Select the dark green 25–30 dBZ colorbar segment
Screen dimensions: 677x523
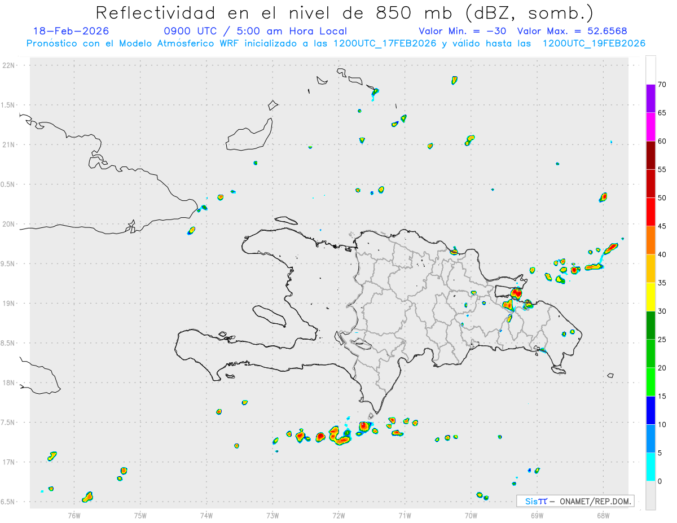650,325
